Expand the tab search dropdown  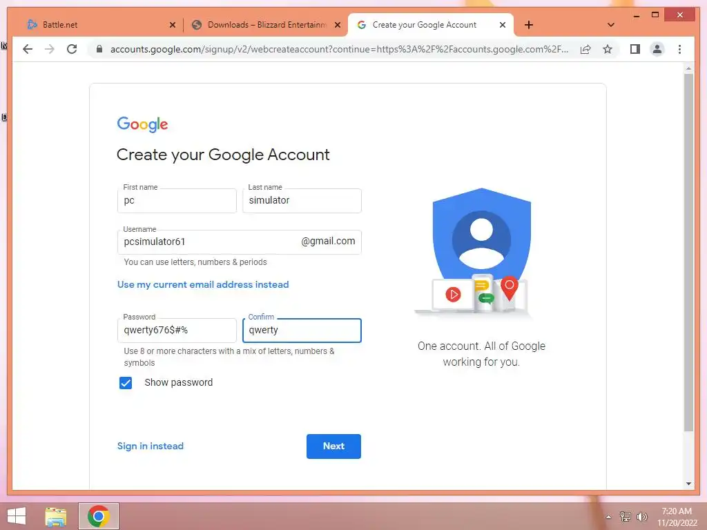[x=610, y=25]
